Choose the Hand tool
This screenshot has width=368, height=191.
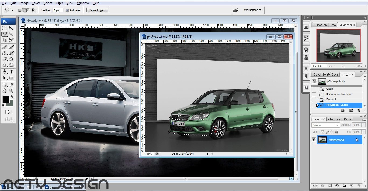[5, 91]
